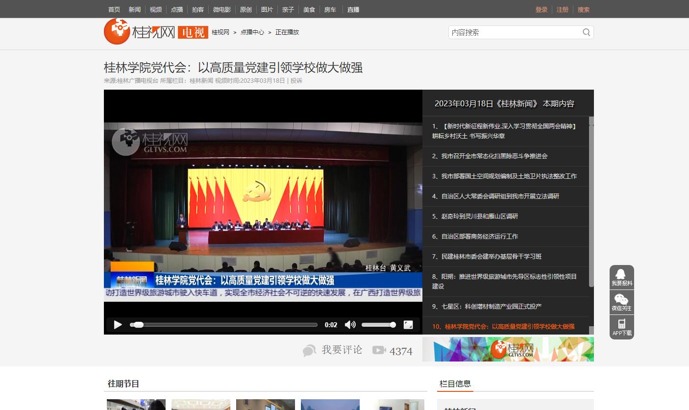The image size is (689, 410).
Task: Click the 登录 link
Action: pyautogui.click(x=541, y=9)
